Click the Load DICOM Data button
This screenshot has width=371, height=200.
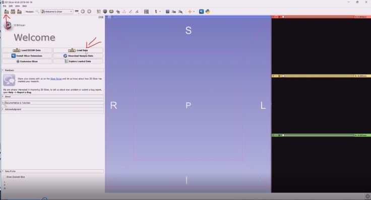click(27, 50)
